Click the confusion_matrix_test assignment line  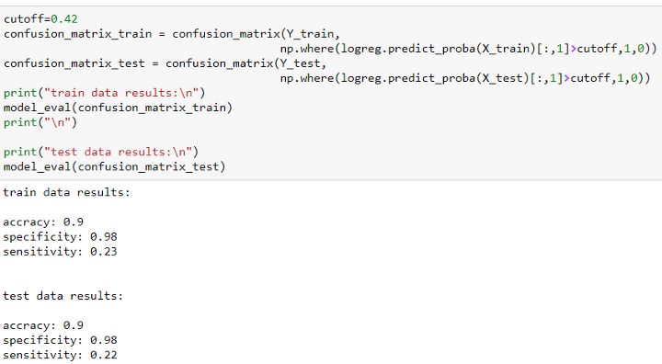pyautogui.click(x=165, y=63)
